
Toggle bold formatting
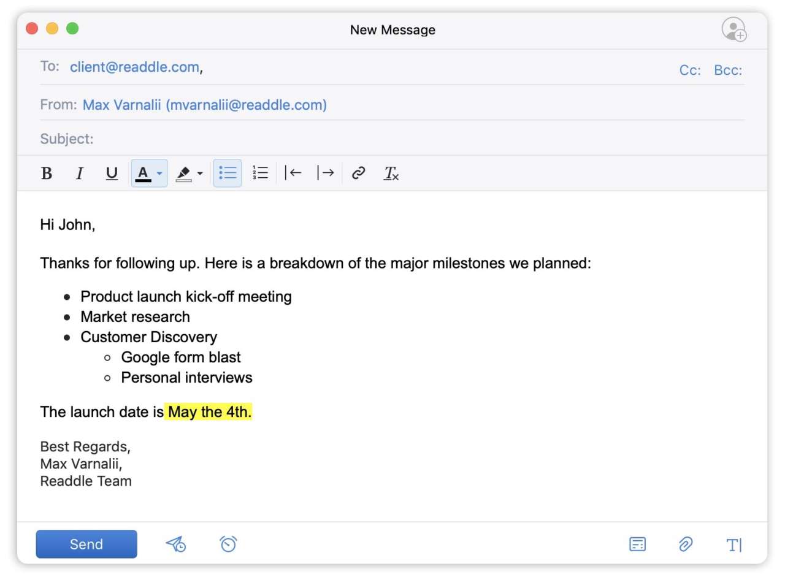tap(47, 174)
